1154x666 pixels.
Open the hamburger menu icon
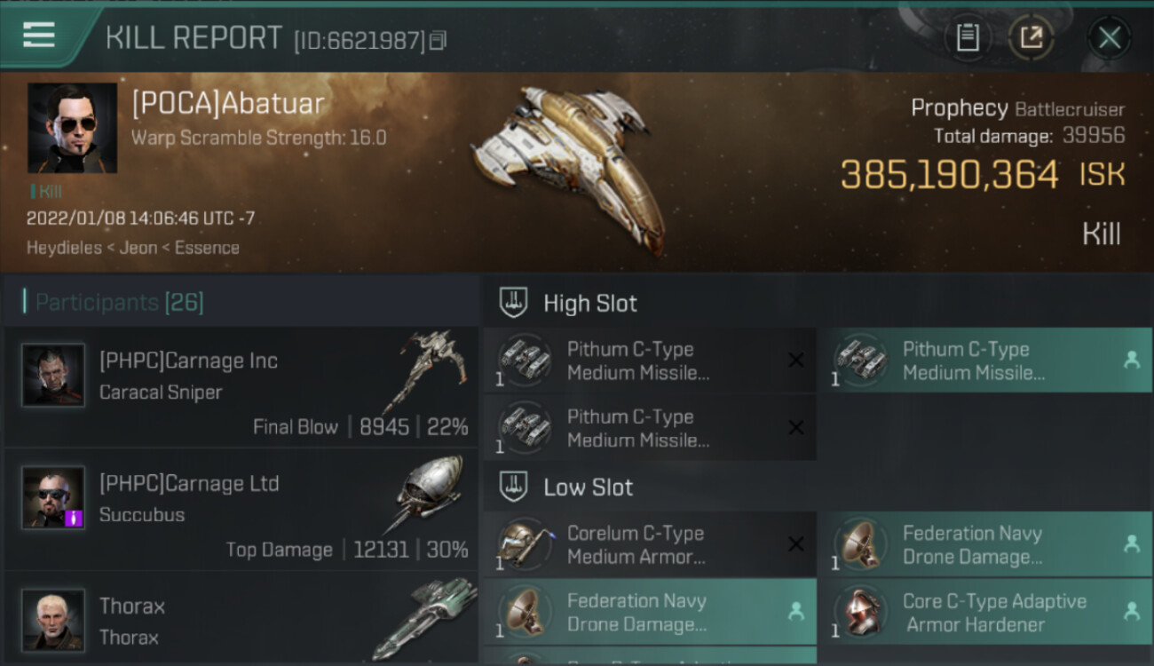coord(39,36)
